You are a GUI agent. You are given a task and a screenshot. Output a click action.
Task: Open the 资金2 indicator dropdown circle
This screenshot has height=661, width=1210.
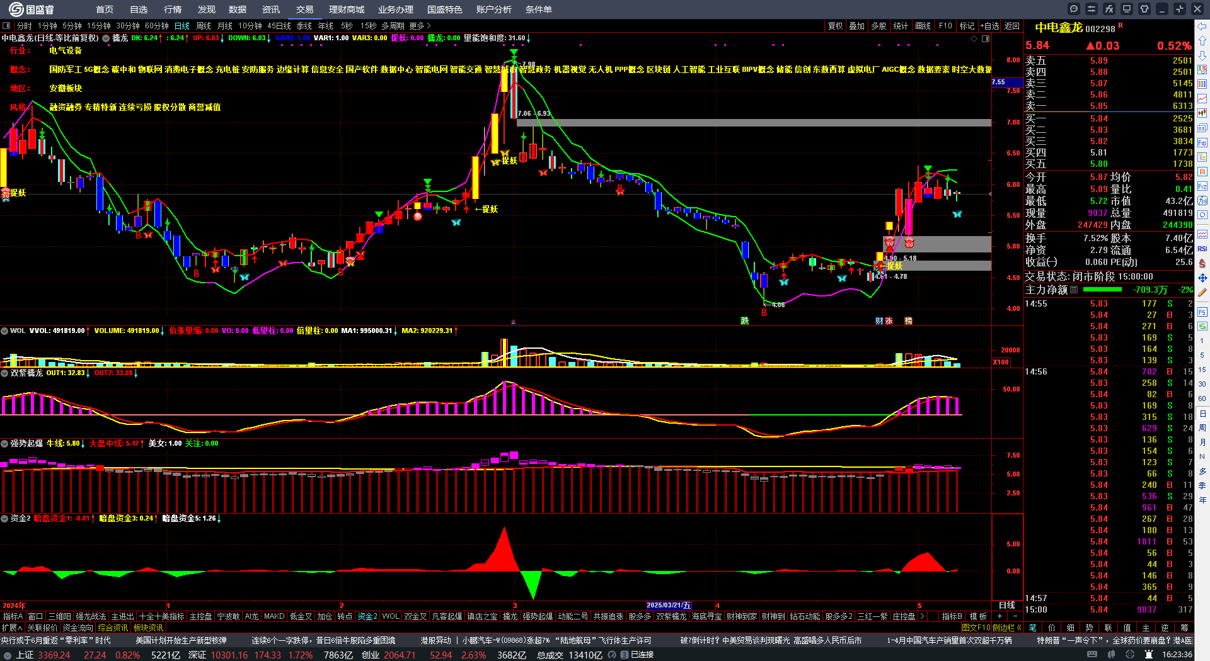tap(4, 518)
